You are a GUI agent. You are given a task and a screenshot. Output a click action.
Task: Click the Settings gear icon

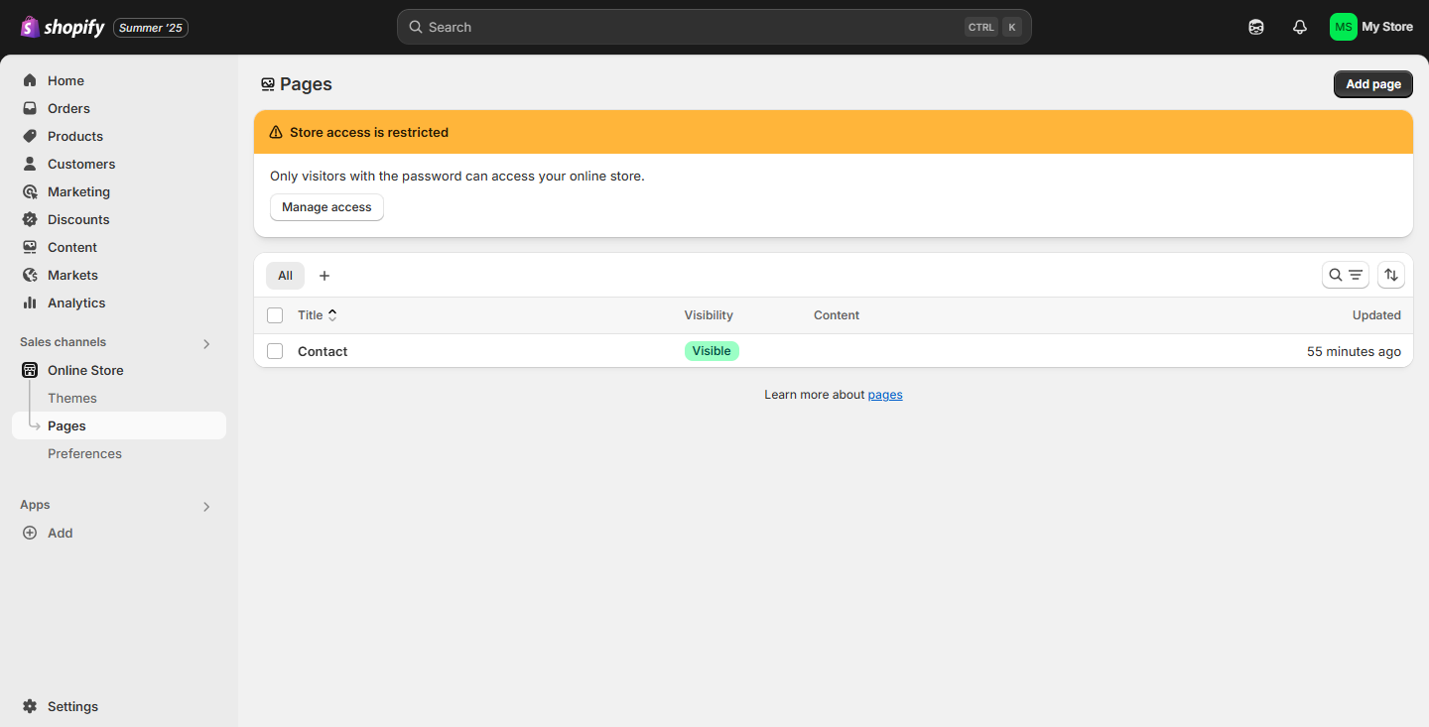30,706
